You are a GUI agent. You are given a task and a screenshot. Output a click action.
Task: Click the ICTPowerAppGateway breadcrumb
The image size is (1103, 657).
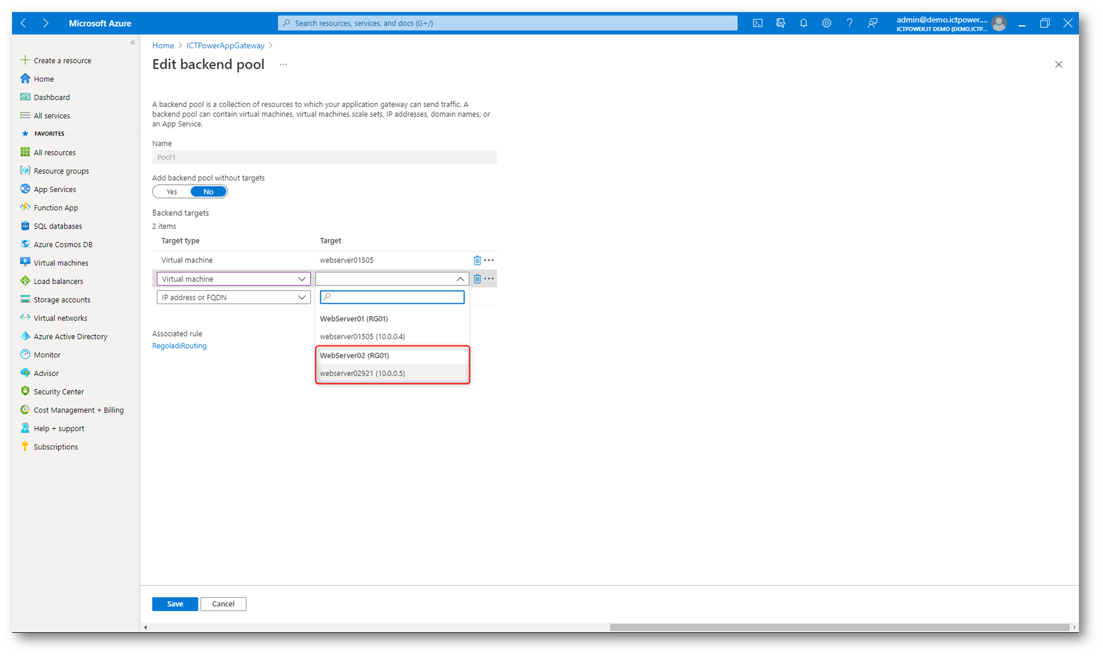[x=225, y=45]
